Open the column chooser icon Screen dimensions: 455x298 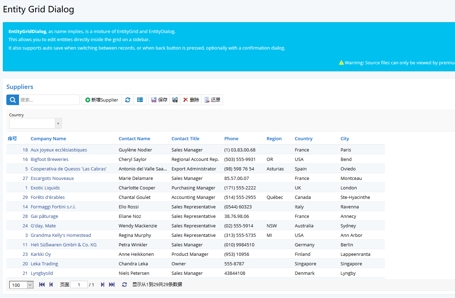pos(140,99)
